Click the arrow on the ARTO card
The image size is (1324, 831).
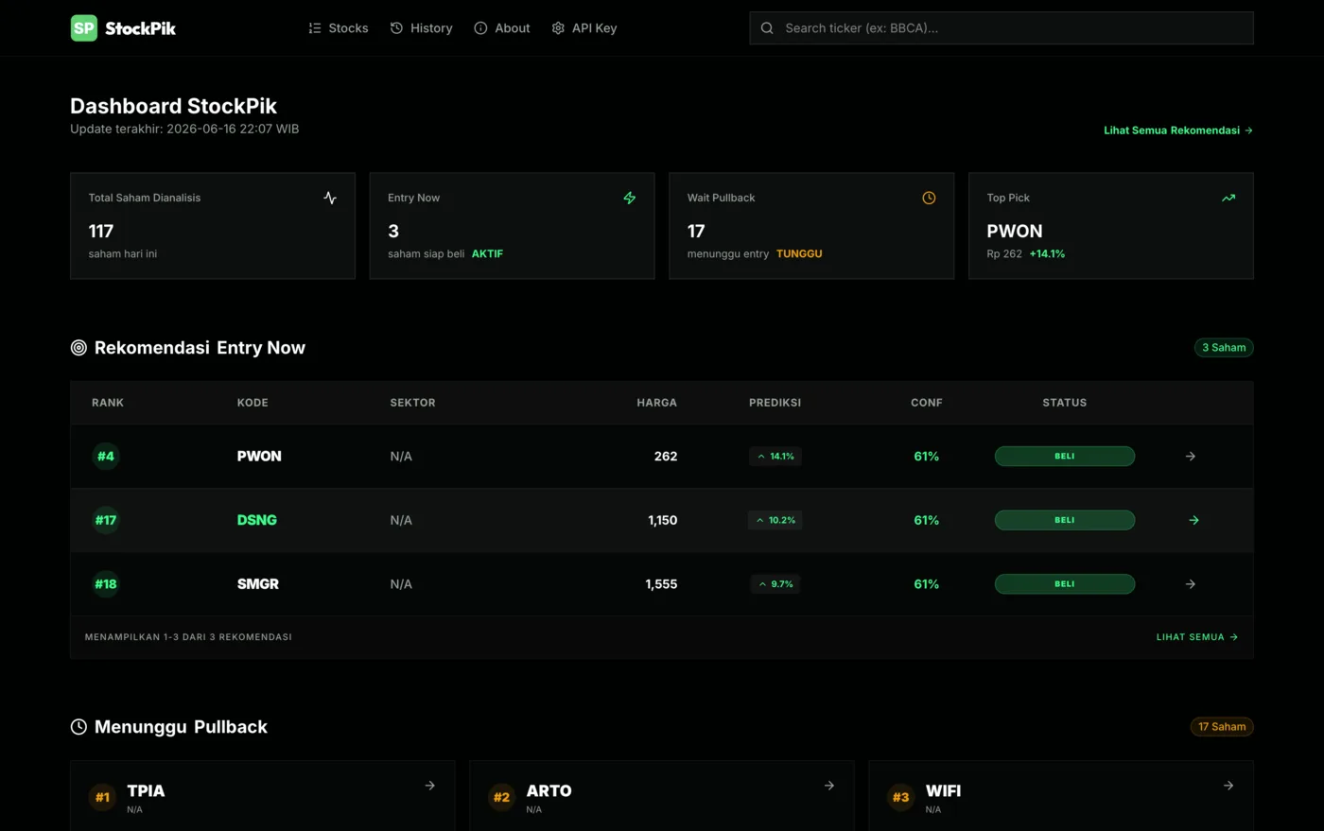pyautogui.click(x=829, y=786)
